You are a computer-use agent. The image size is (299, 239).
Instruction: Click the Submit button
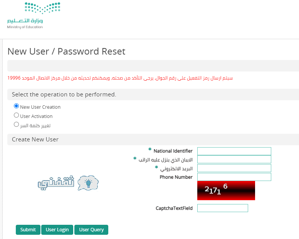pyautogui.click(x=28, y=230)
